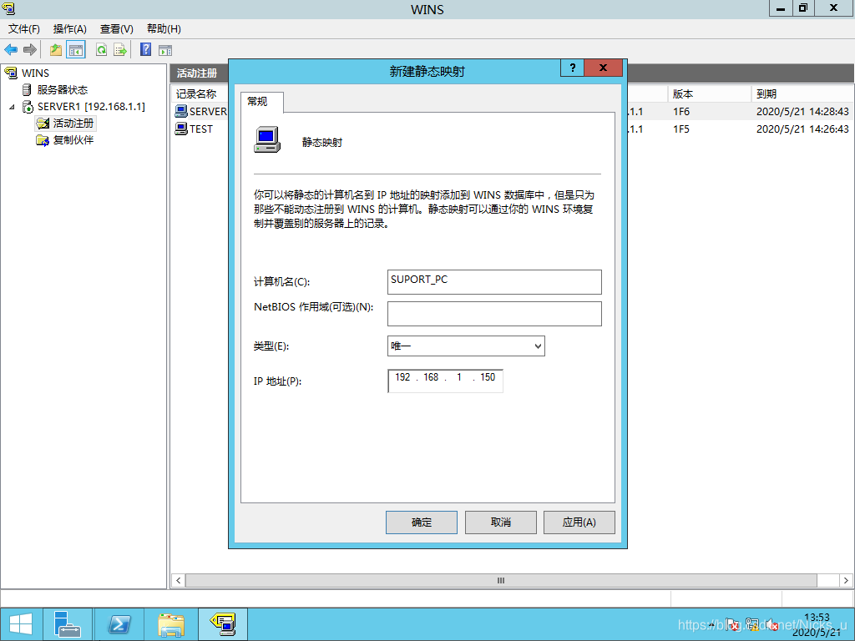The image size is (855, 641).
Task: Click version cell 1F5
Action: tap(681, 129)
